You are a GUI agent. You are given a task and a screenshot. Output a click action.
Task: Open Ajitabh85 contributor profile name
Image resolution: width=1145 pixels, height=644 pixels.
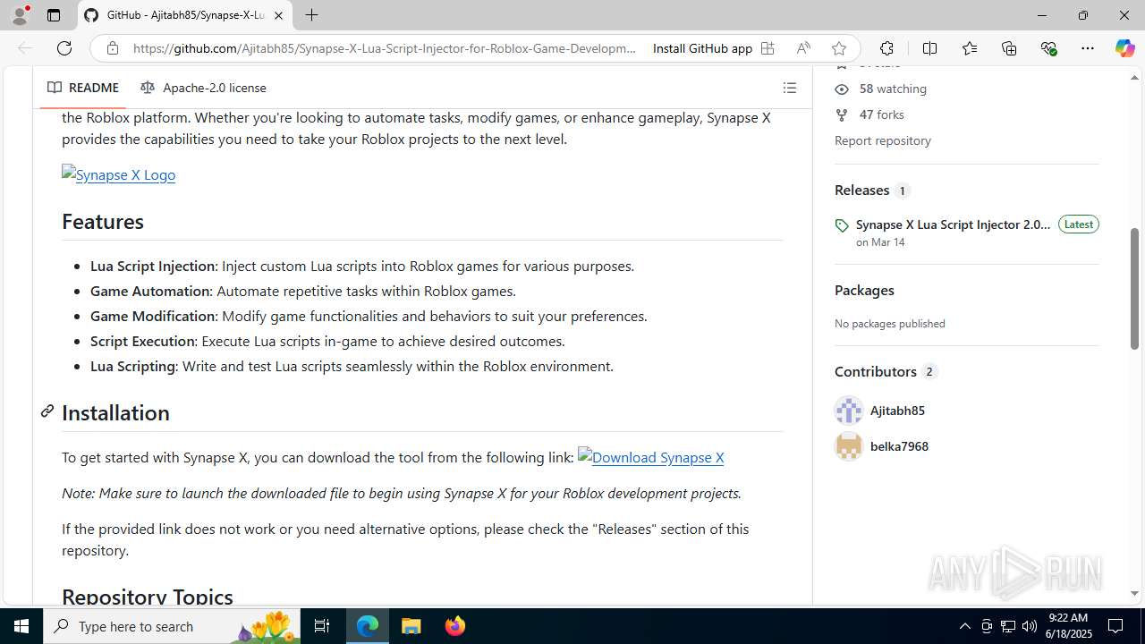pos(897,411)
